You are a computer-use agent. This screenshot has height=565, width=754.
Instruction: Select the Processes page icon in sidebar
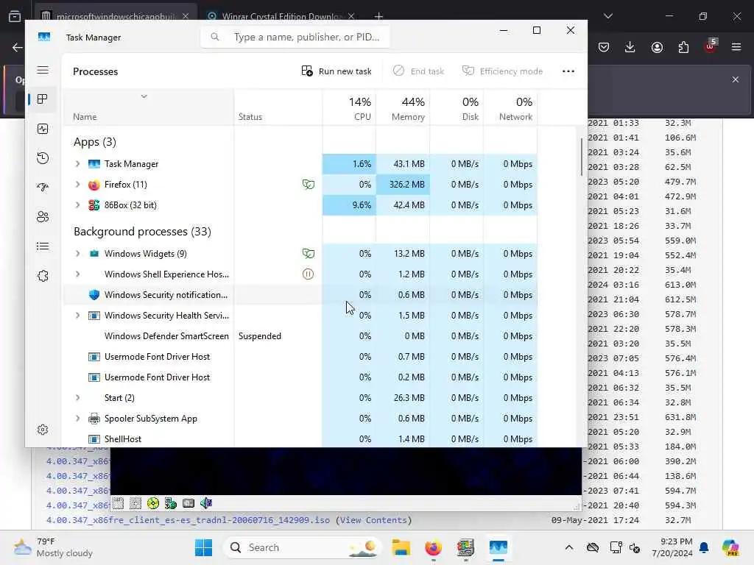pos(43,99)
